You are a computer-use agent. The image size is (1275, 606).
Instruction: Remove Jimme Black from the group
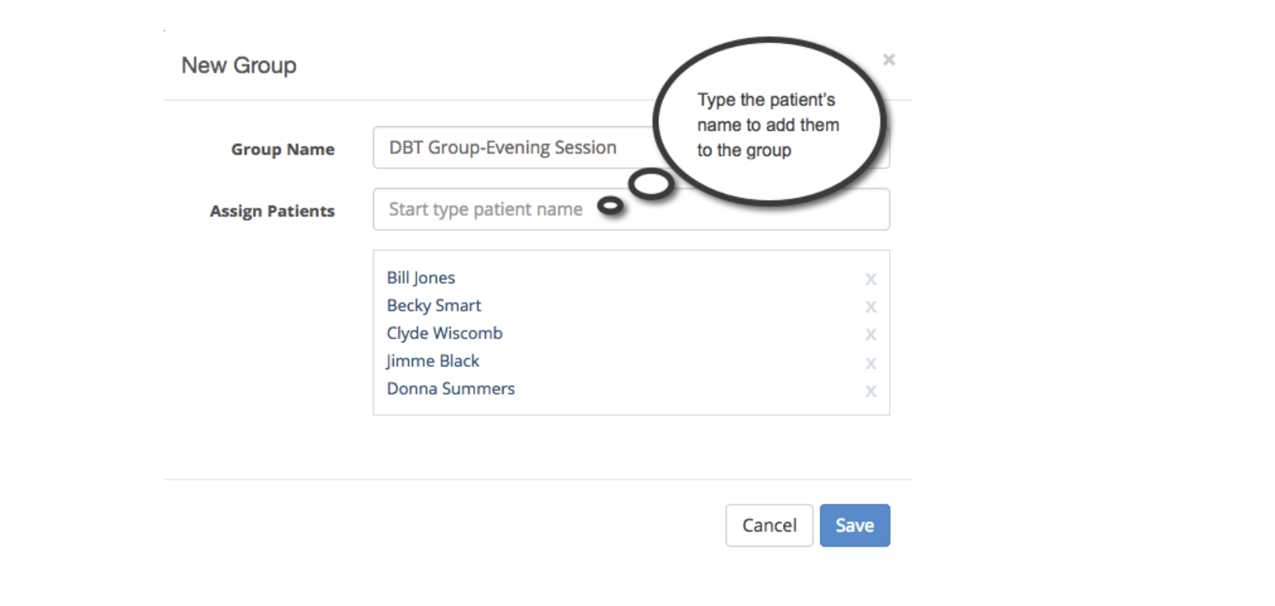point(871,362)
